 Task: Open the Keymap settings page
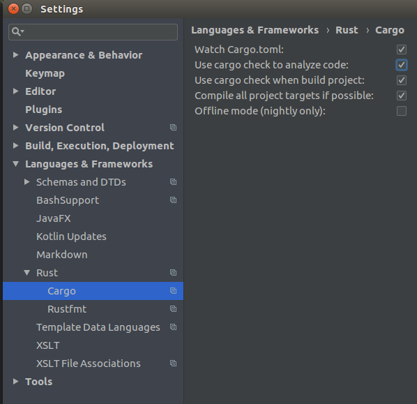pos(45,73)
